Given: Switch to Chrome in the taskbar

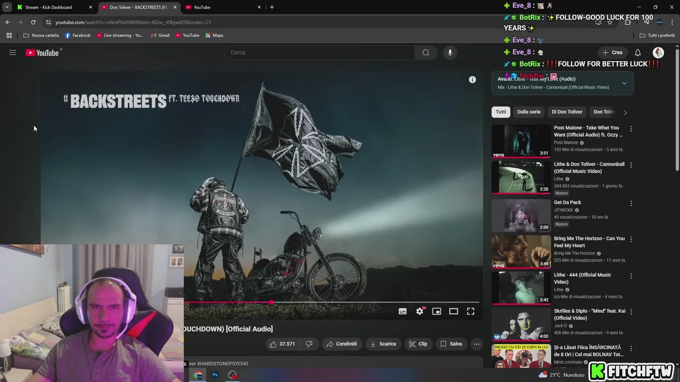Looking at the screenshot, I should [x=198, y=375].
